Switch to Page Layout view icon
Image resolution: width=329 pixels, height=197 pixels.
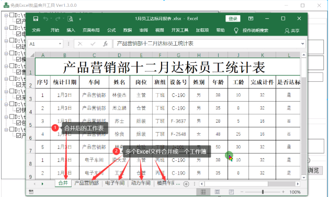click(x=217, y=192)
